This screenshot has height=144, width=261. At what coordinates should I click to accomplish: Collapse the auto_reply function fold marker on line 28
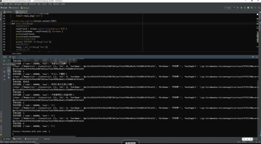pyautogui.click(x=11, y=24)
